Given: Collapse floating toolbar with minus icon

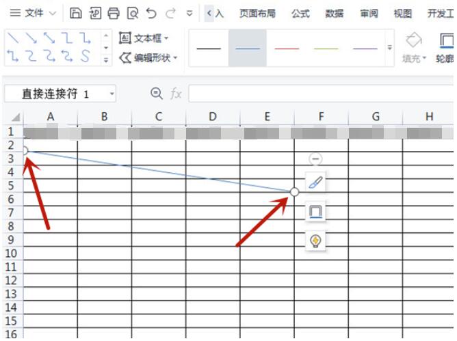Looking at the screenshot, I should (315, 159).
